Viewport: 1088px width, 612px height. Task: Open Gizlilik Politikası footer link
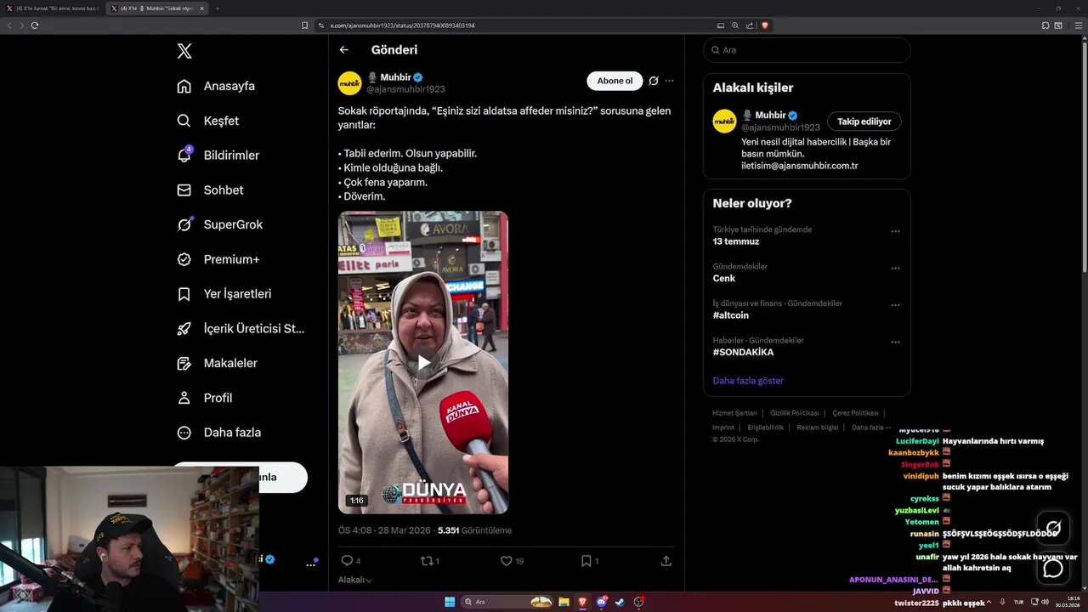coord(795,413)
